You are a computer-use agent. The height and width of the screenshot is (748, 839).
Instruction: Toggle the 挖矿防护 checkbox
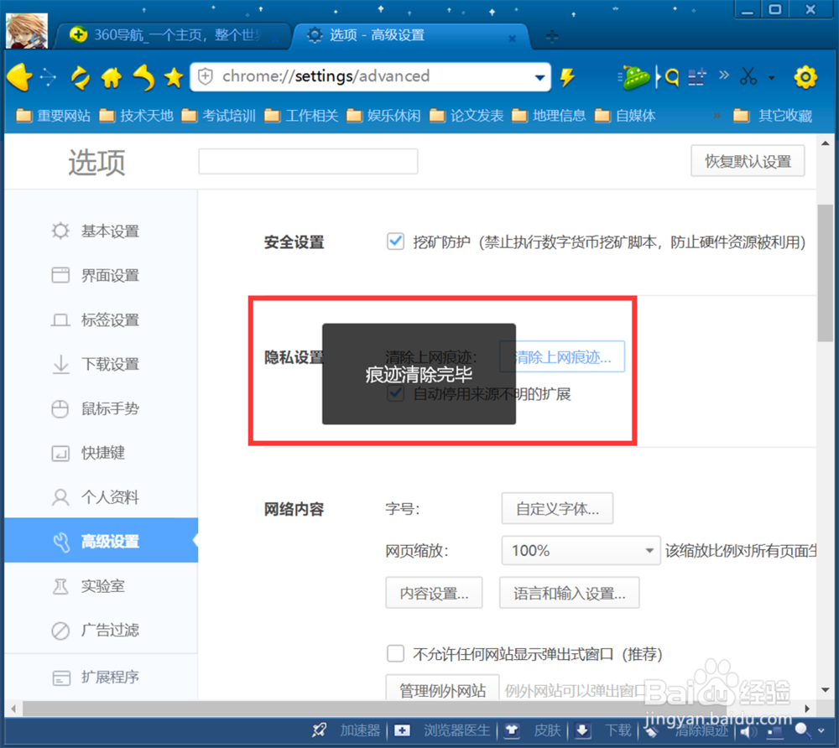[x=395, y=242]
